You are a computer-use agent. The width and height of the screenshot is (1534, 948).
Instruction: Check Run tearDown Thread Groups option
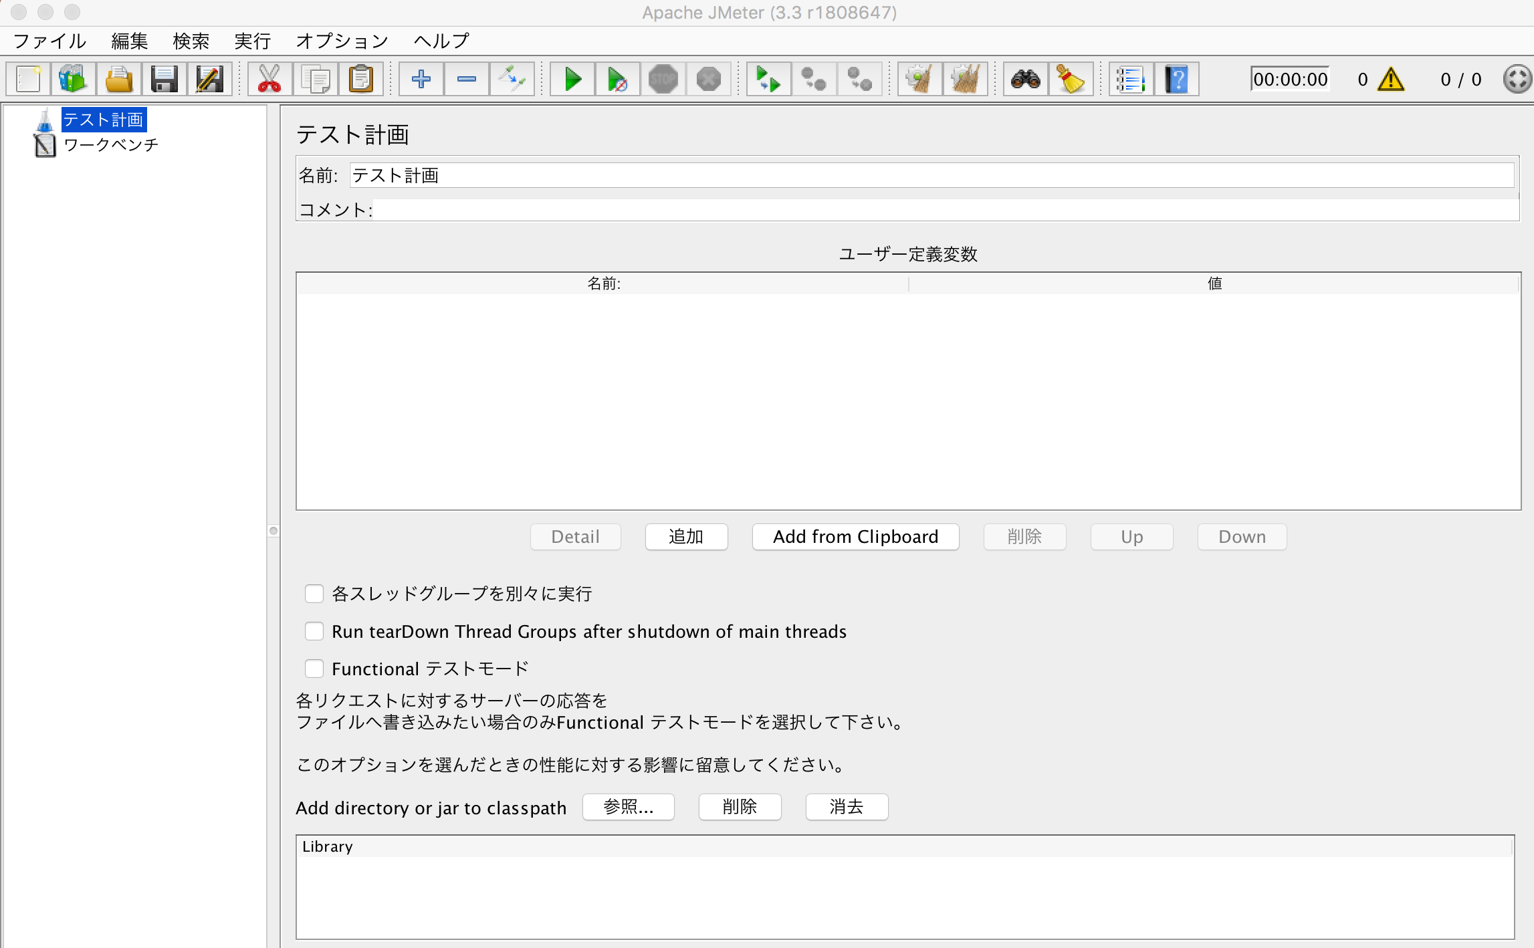pos(314,631)
